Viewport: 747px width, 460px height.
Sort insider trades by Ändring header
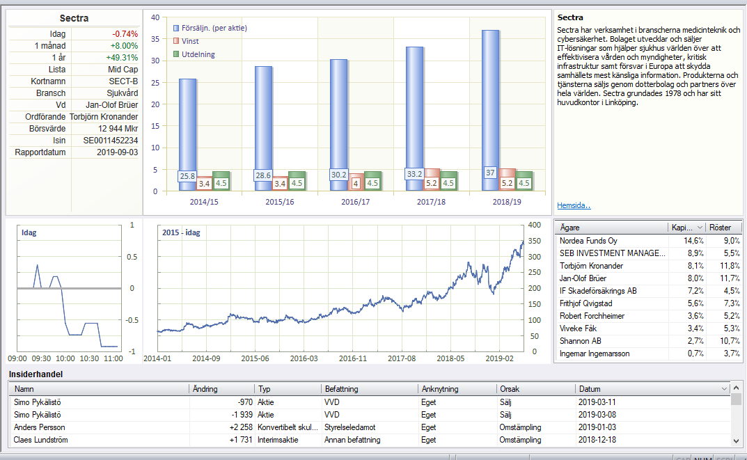pos(221,389)
